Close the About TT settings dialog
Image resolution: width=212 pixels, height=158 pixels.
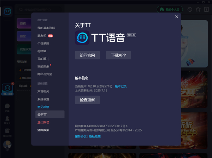point(177,17)
